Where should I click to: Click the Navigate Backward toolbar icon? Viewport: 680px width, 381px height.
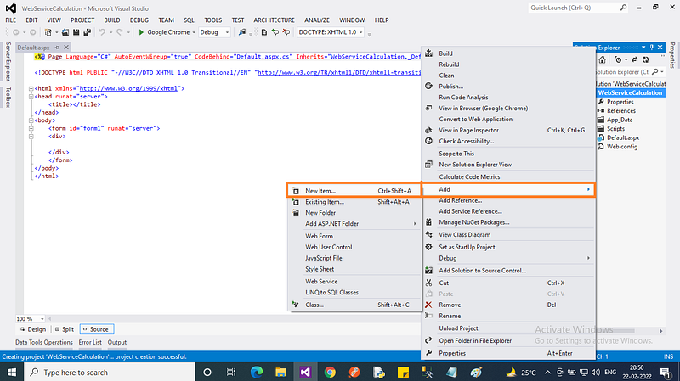(16, 32)
